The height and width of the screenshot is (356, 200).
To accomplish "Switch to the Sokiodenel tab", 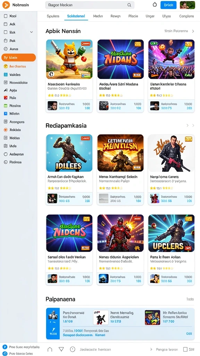I will 76,16.
